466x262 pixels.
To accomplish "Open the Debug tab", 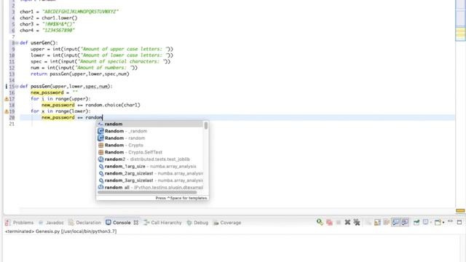I will click(197, 223).
